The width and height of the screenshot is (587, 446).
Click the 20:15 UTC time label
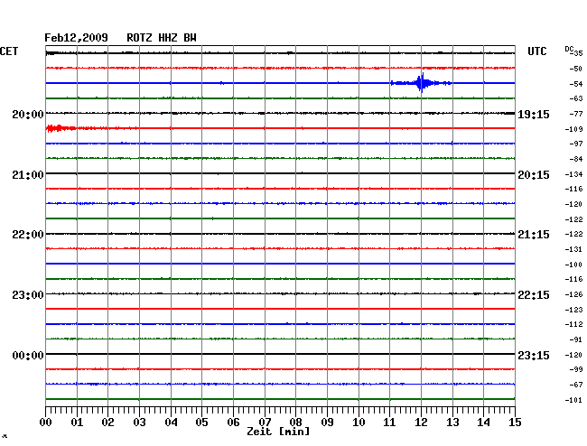coord(534,175)
